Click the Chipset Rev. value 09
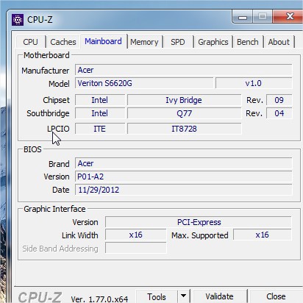 pyautogui.click(x=279, y=100)
